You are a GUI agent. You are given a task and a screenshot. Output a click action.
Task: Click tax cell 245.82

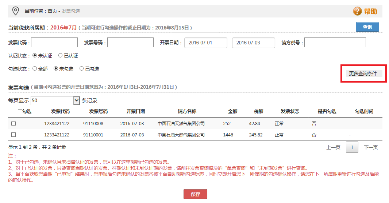coord(256,135)
